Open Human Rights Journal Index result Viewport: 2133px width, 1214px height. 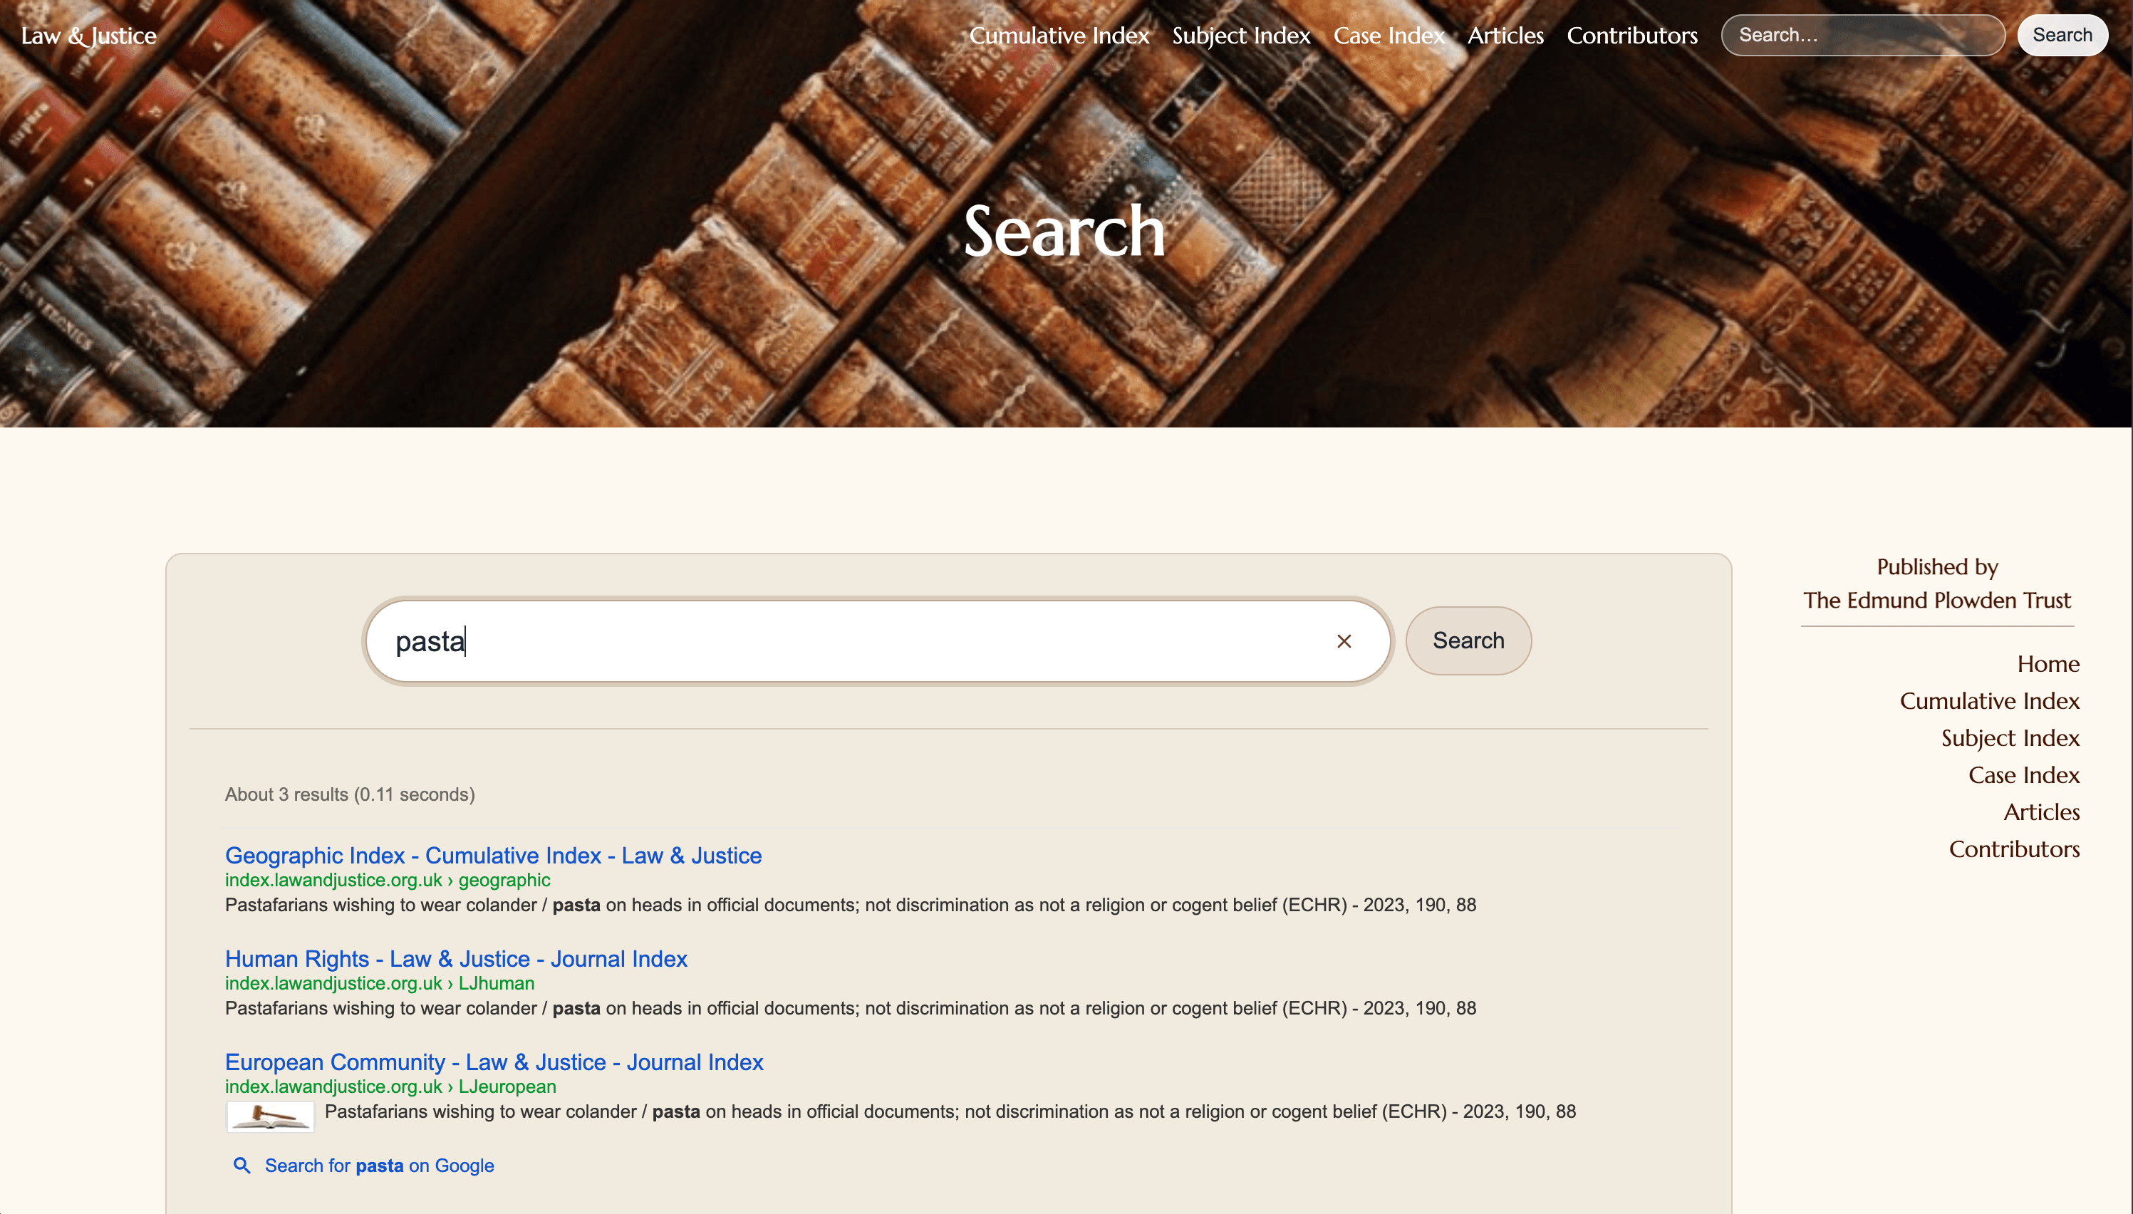(456, 959)
